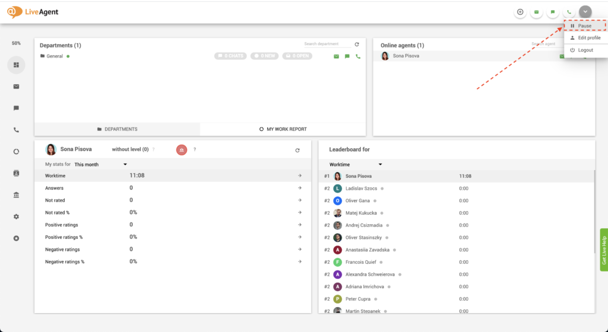Open Knowledge base bank icon in the sidebar
This screenshot has width=608, height=332.
pos(16,195)
